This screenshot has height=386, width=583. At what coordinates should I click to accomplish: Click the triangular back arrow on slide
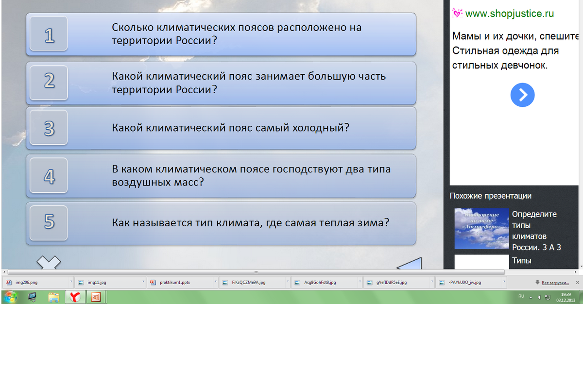click(x=409, y=264)
